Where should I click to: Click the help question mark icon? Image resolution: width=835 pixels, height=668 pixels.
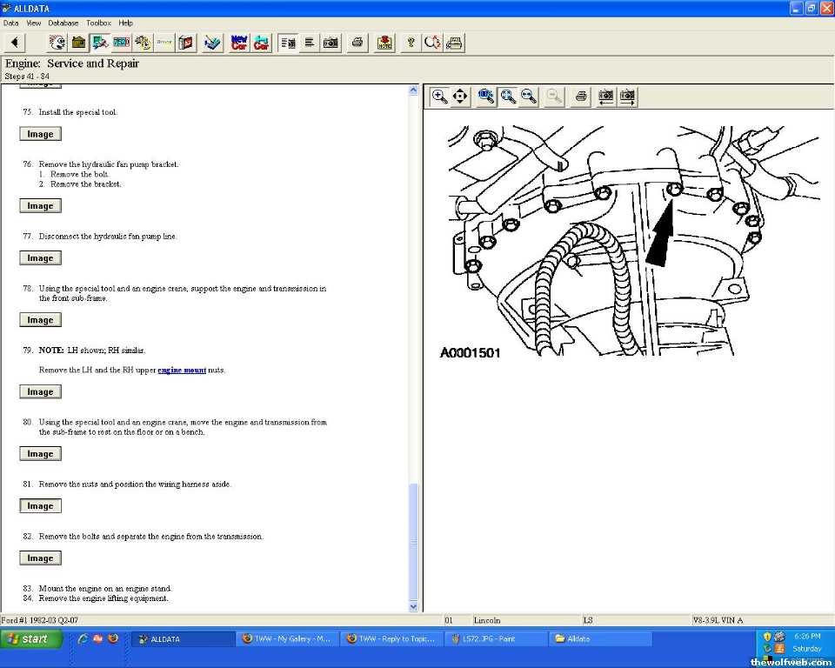[x=411, y=43]
